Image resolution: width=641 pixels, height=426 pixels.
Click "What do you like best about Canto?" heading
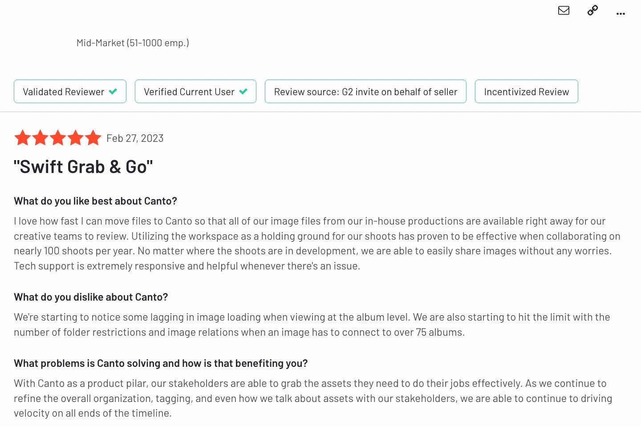(x=95, y=201)
